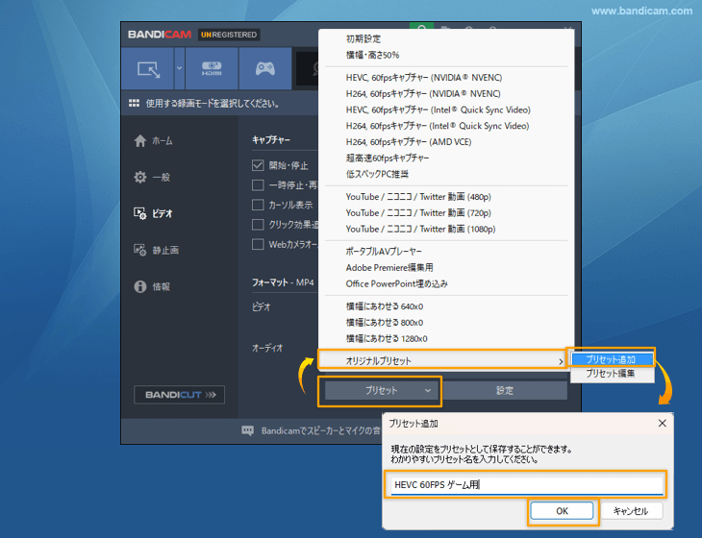Select the HDMI device recording mode
Screen dimensions: 702x538
click(x=211, y=69)
